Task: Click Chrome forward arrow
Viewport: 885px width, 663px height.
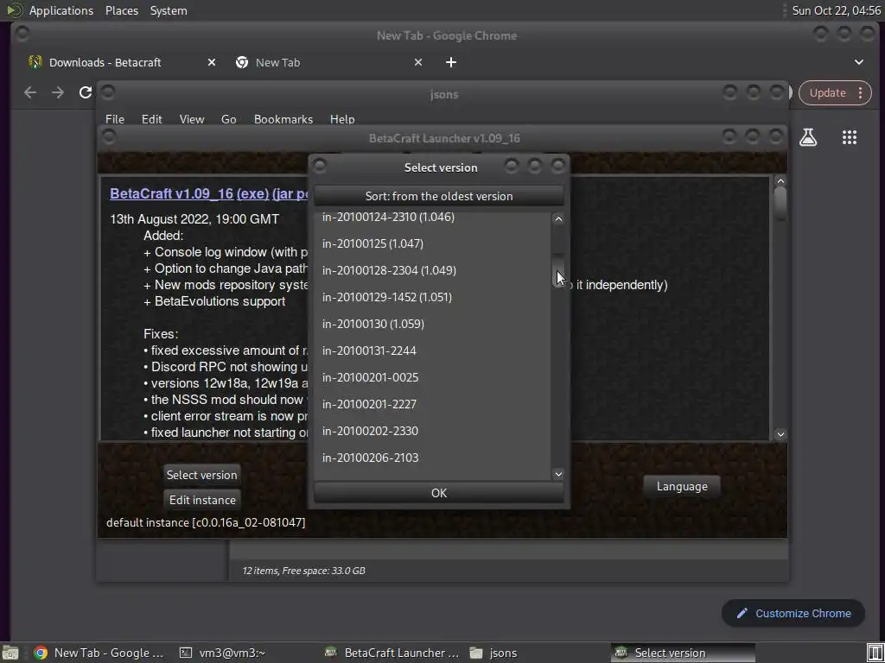Action: (58, 92)
